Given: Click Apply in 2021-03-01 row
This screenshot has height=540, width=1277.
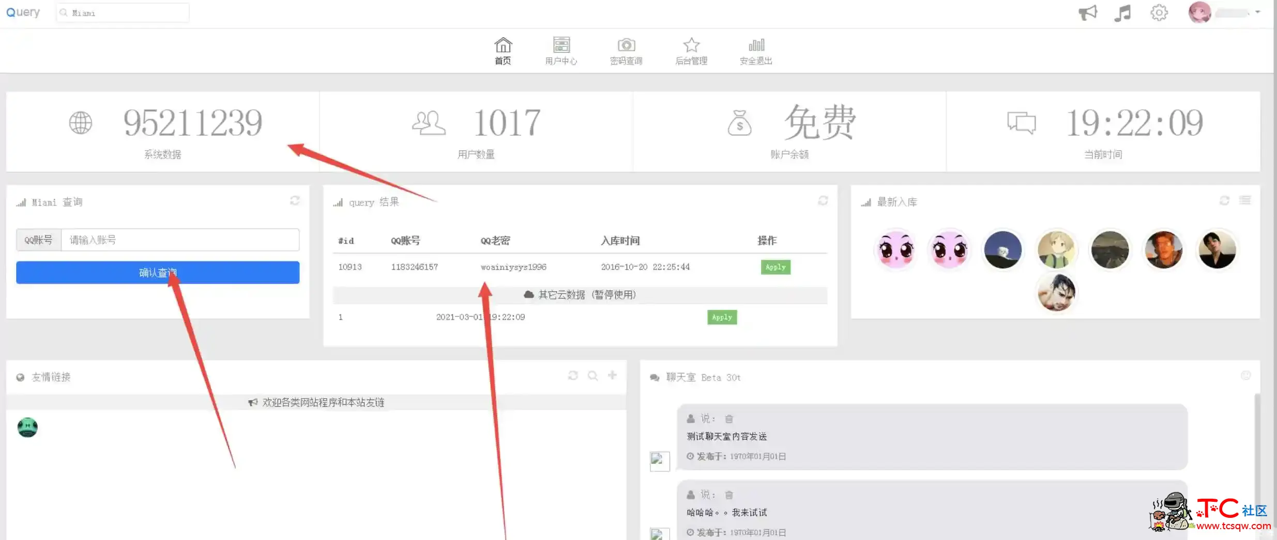Looking at the screenshot, I should click(x=722, y=317).
